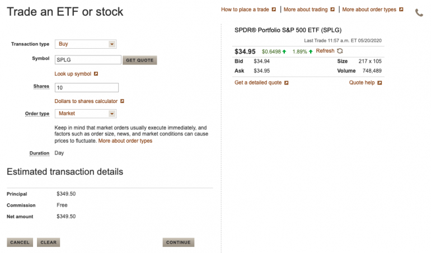Click external-link icon beside Look up symbol
Screen dimensions: 431x253
(96, 73)
